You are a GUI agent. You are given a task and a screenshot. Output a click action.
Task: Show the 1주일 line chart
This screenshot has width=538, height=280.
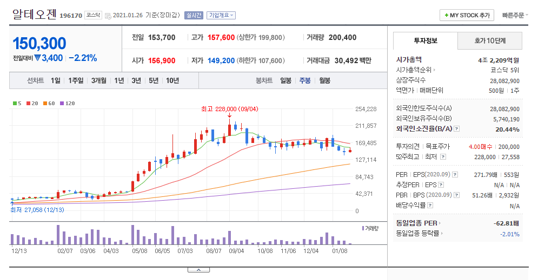pos(76,80)
